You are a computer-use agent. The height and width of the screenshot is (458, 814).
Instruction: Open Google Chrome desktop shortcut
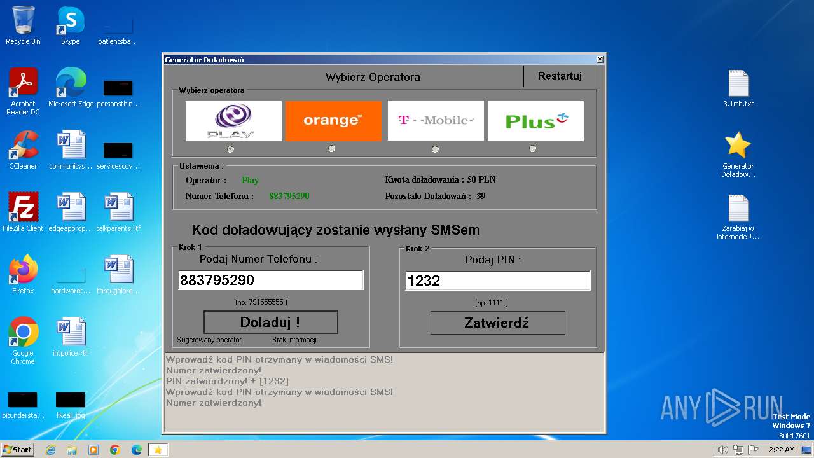(23, 340)
